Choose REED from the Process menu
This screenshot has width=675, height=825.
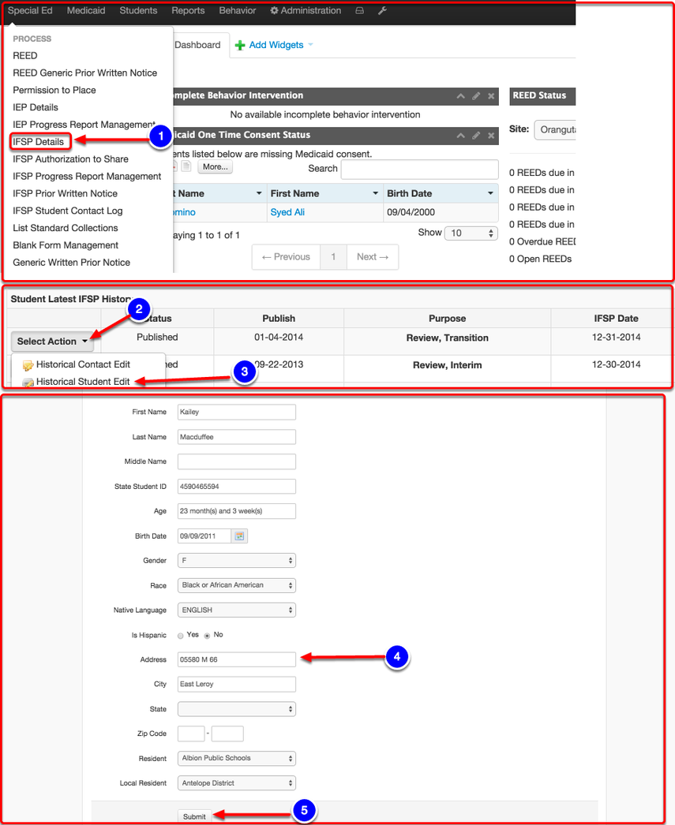(x=24, y=56)
